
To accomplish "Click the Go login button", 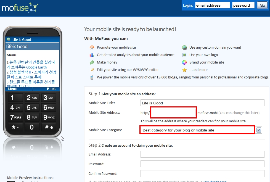I will point(262,5).
